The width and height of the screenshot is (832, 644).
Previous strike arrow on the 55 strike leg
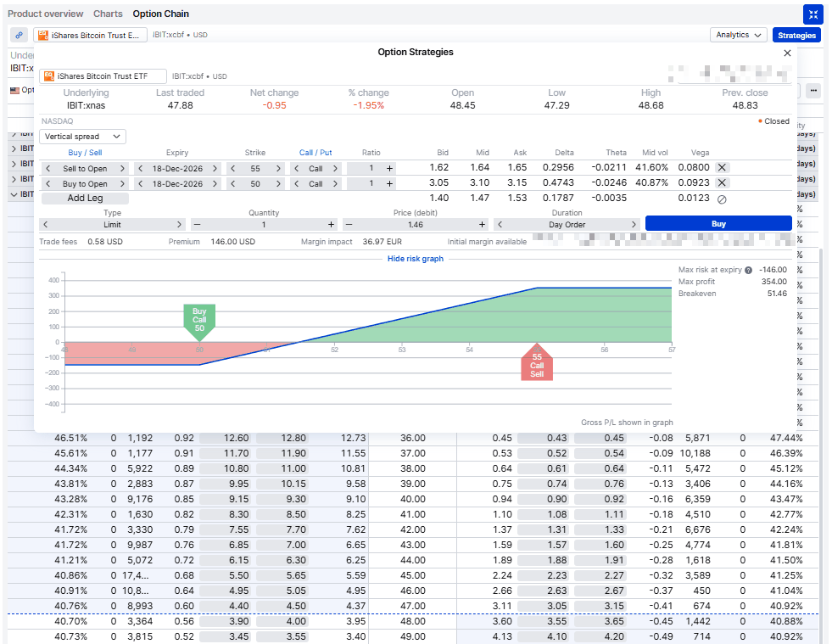233,168
